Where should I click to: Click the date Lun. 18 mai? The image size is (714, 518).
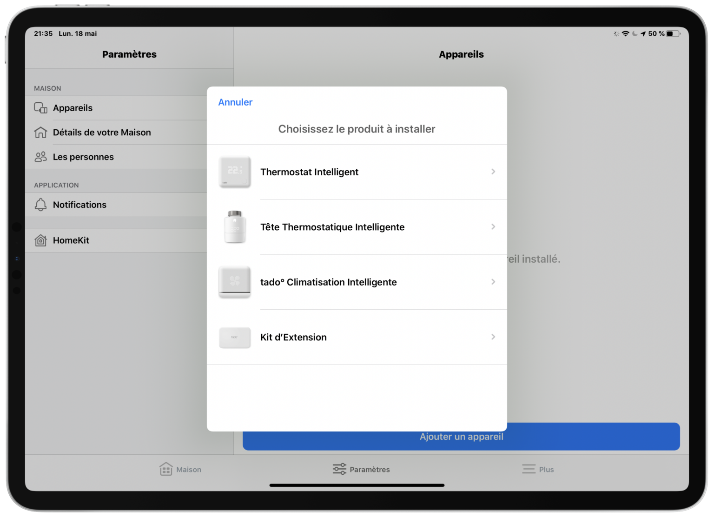[78, 33]
